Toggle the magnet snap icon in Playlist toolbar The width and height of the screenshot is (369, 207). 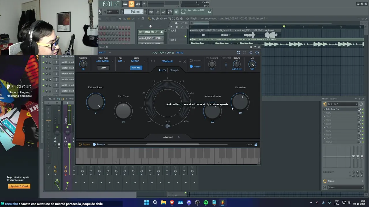[143, 19]
